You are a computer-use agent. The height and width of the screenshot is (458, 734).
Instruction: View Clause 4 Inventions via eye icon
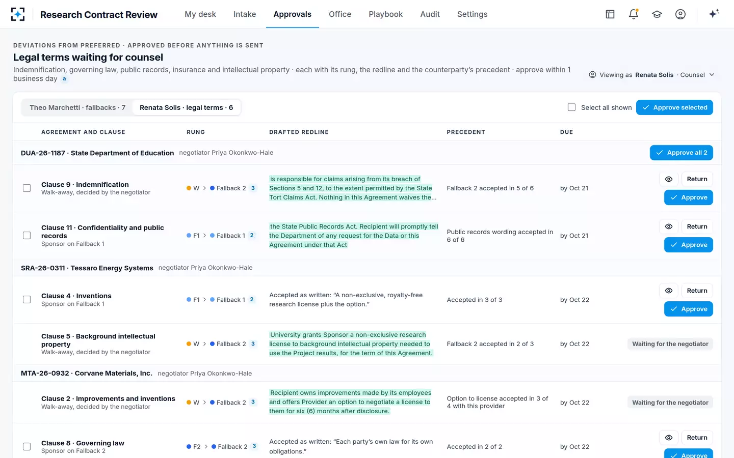click(669, 291)
